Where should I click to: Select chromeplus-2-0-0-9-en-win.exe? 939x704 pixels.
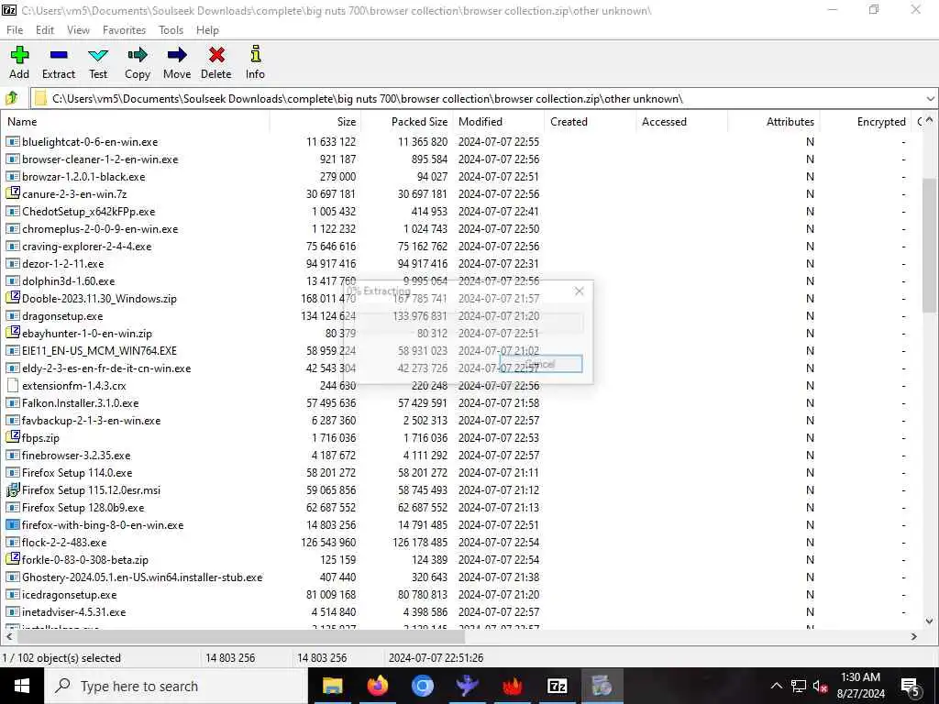click(100, 228)
